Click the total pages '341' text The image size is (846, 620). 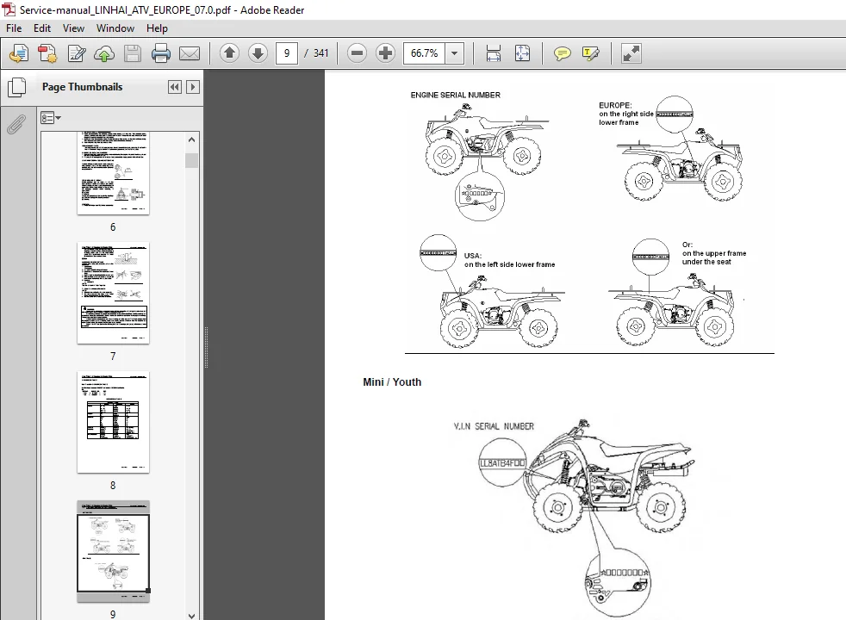click(x=321, y=53)
